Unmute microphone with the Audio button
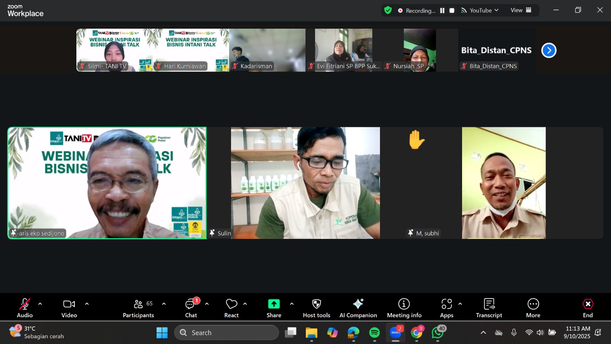This screenshot has width=611, height=344. [x=25, y=307]
